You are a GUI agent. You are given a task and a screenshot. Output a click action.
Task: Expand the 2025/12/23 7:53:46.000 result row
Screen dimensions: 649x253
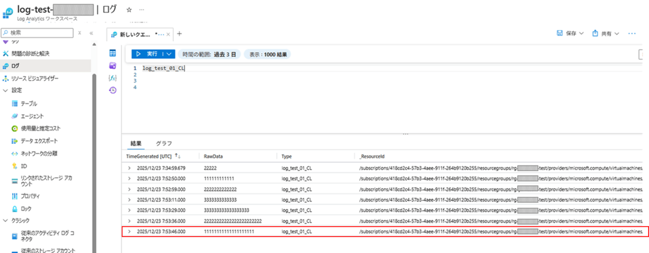129,232
